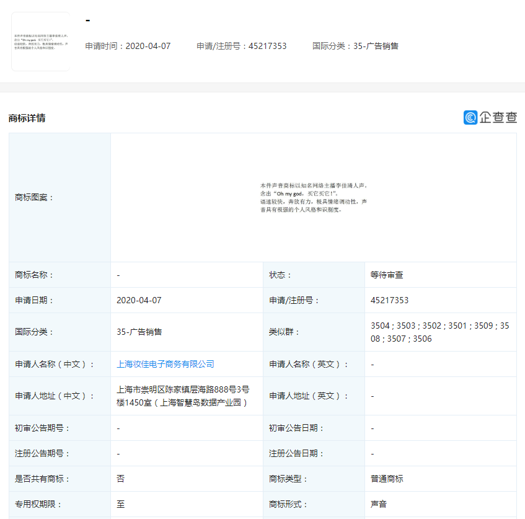525x519 pixels.
Task: Click the 等待审查 status value
Action: 387,275
